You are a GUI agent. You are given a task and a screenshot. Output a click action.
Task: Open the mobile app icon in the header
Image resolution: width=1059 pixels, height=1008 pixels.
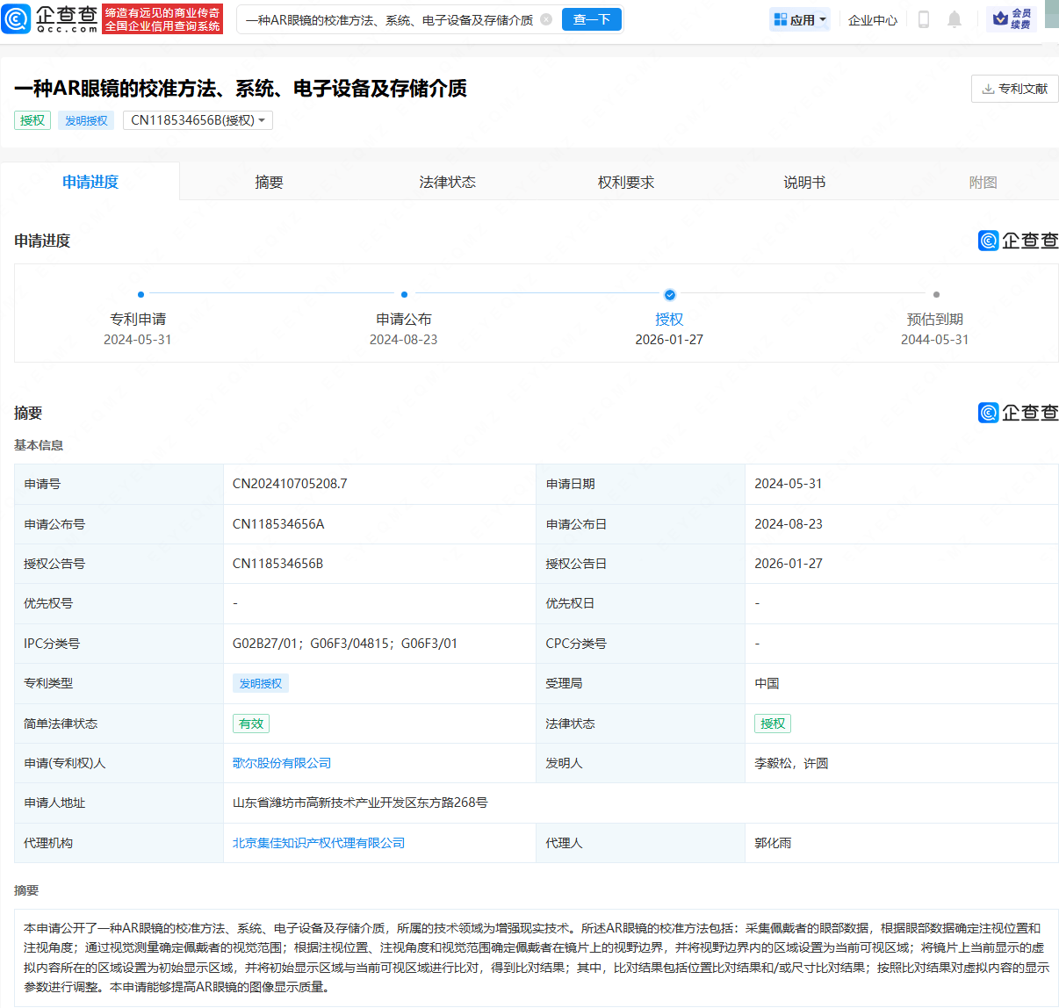click(923, 18)
